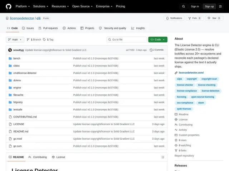Viewport: 229px width, 171px height.
Task: Fork the repository using the Fork button
Action: click(x=195, y=18)
